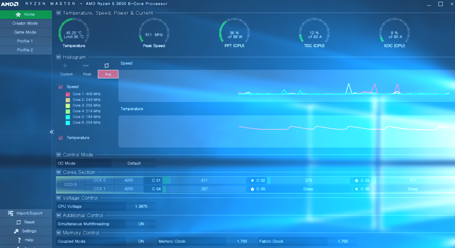Click the Import/Export icon
The height and width of the screenshot is (248, 455).
click(11, 213)
